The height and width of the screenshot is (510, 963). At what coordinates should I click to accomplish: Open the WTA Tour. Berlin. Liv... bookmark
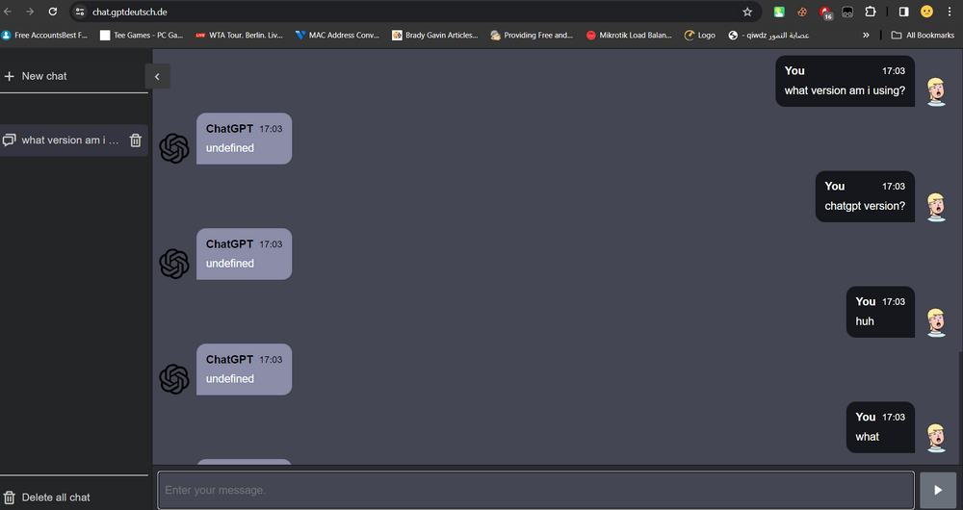(239, 35)
